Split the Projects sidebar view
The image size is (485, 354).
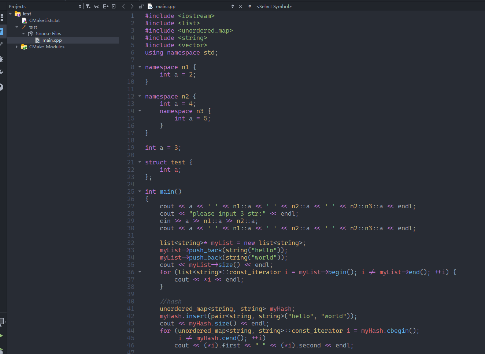pos(105,6)
